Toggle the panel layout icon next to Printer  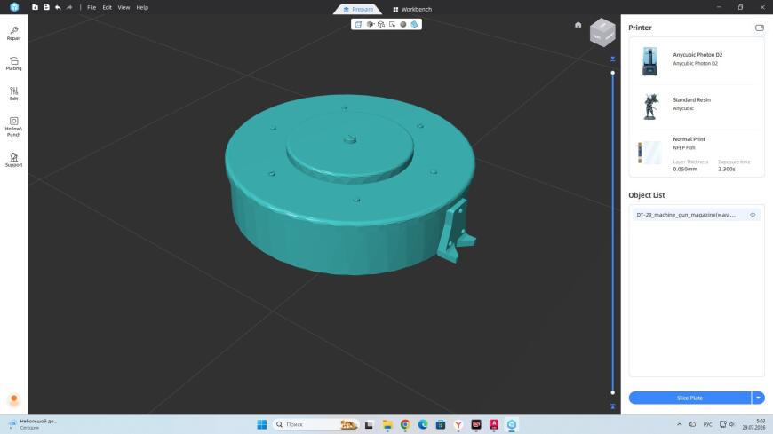point(759,28)
